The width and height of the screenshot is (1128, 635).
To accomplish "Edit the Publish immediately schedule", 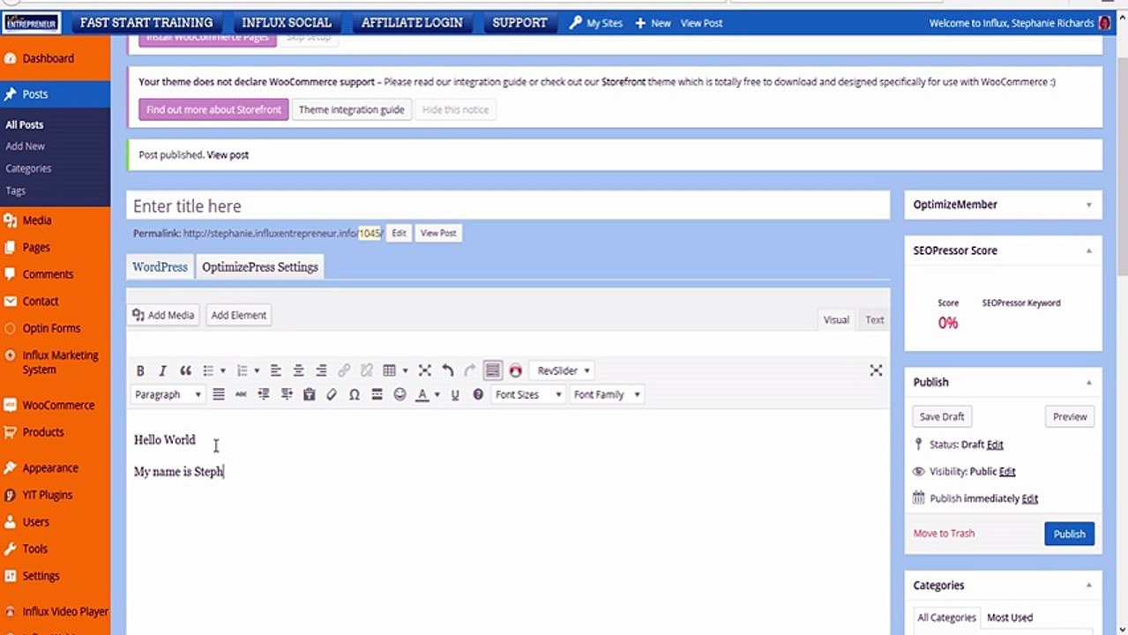I will 1030,498.
